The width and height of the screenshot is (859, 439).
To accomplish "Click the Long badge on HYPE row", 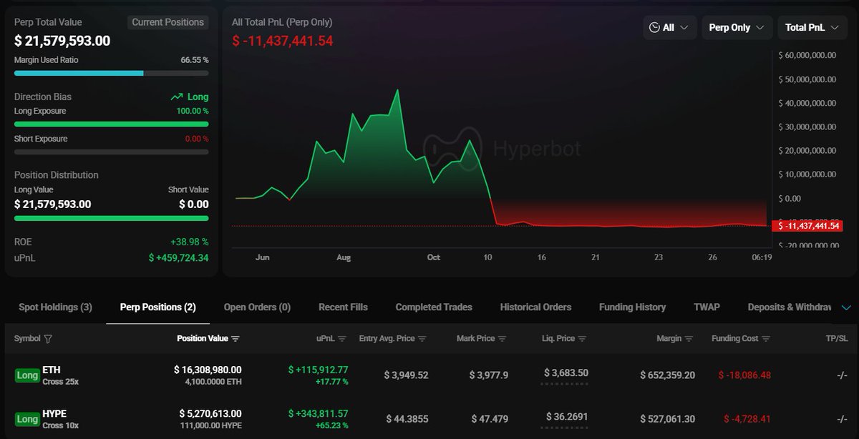I will point(27,419).
